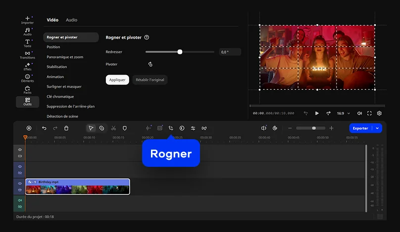The height and width of the screenshot is (232, 400).
Task: Undo the last action in timeline toolbar
Action: click(x=44, y=128)
